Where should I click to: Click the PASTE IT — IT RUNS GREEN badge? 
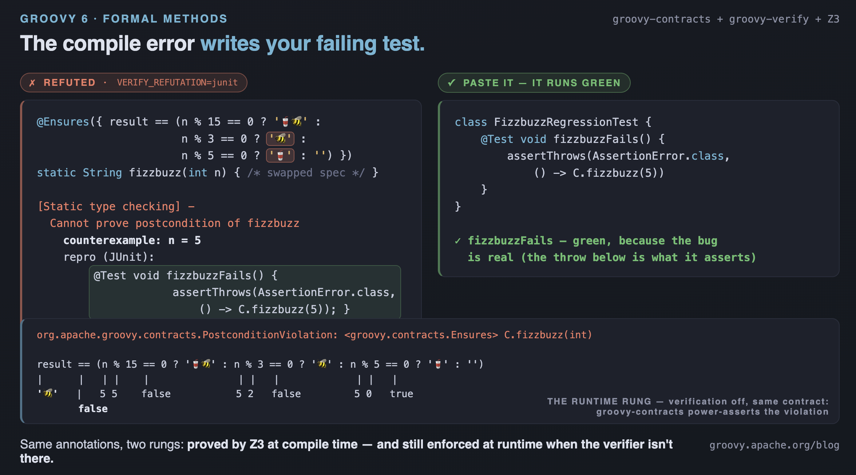tap(534, 83)
